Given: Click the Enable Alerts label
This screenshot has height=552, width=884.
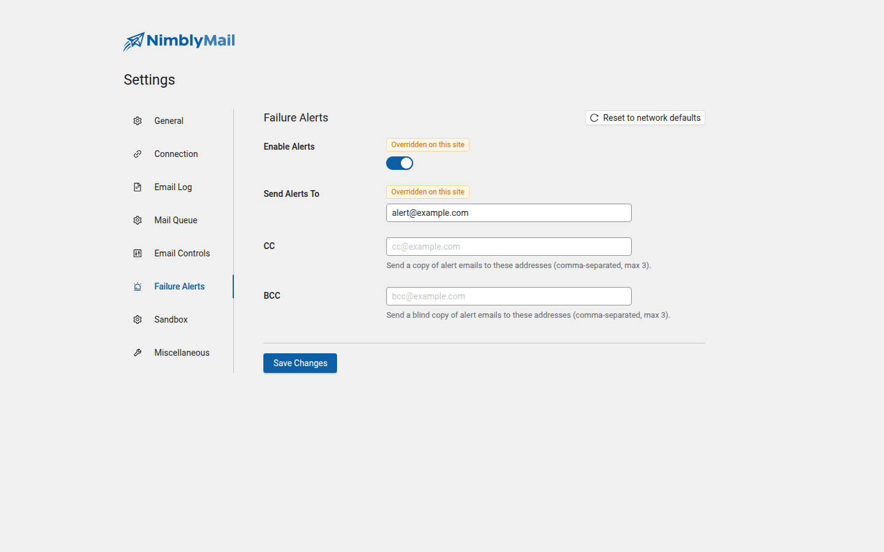Looking at the screenshot, I should tap(289, 147).
